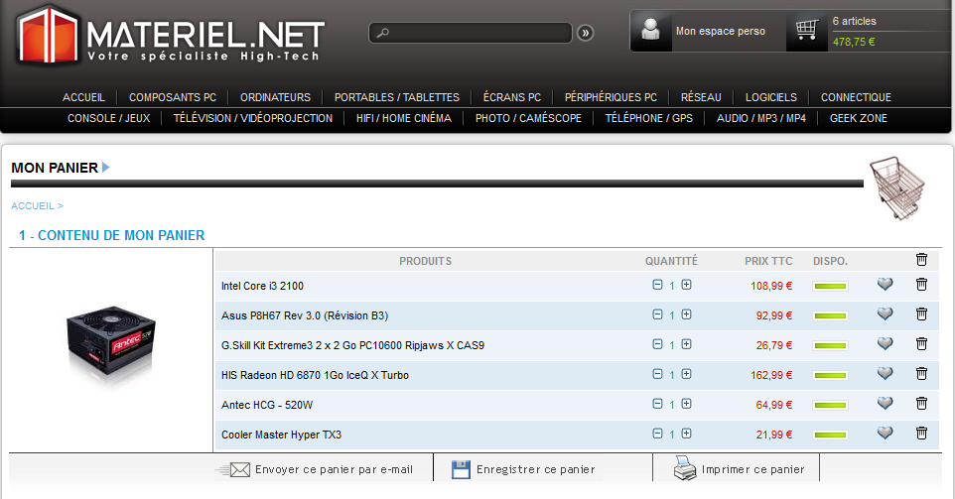Empty cart using header trash icon
The width and height of the screenshot is (955, 499).
pyautogui.click(x=921, y=260)
